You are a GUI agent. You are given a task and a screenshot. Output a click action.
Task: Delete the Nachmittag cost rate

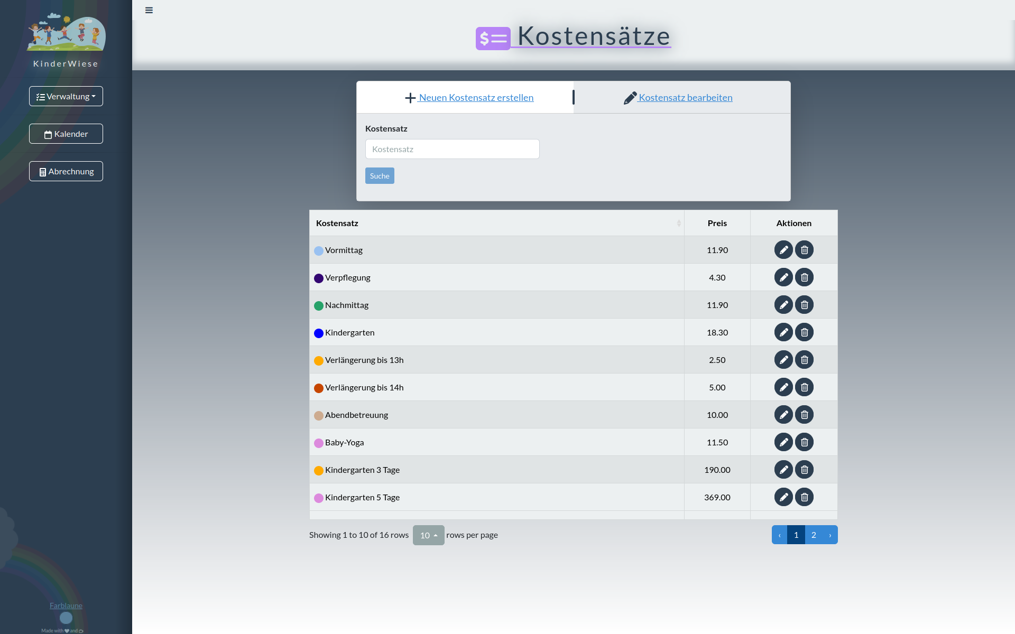pyautogui.click(x=805, y=305)
